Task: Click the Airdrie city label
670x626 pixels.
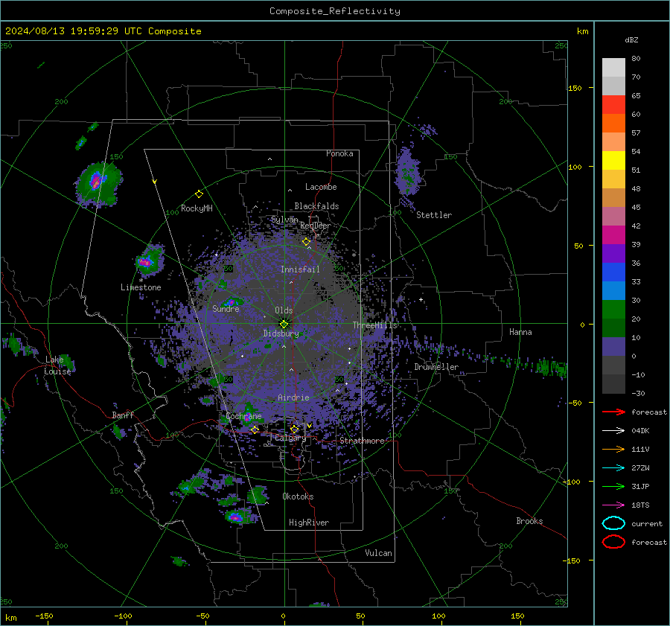Action: click(x=293, y=397)
